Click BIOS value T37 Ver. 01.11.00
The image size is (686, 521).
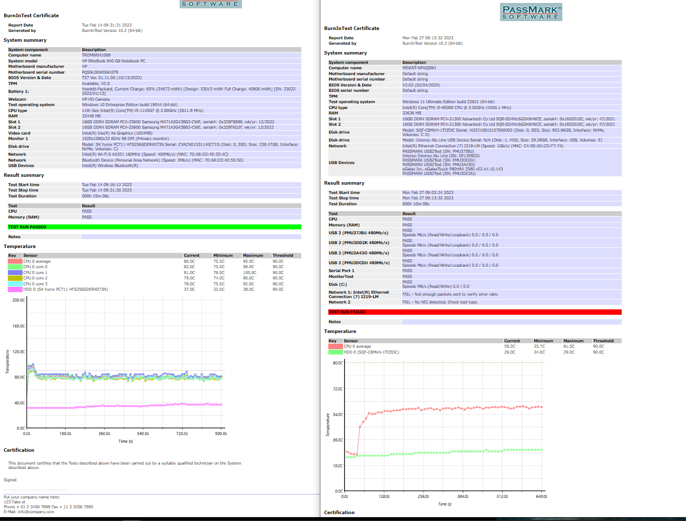(112, 78)
